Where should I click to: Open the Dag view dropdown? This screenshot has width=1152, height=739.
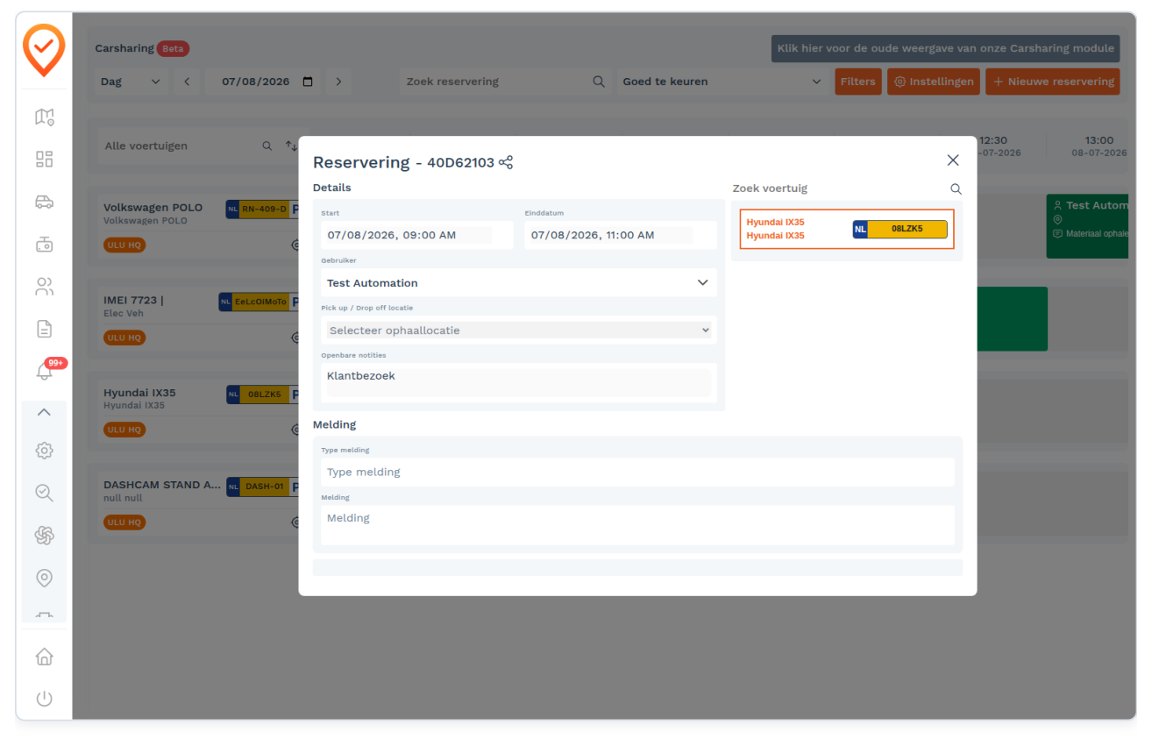[132, 82]
